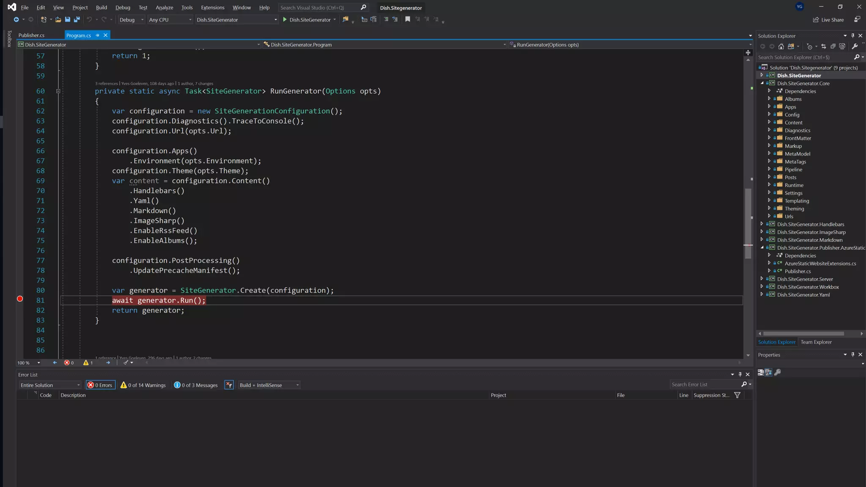Open the Extensions menu
866x487 pixels.
[212, 8]
